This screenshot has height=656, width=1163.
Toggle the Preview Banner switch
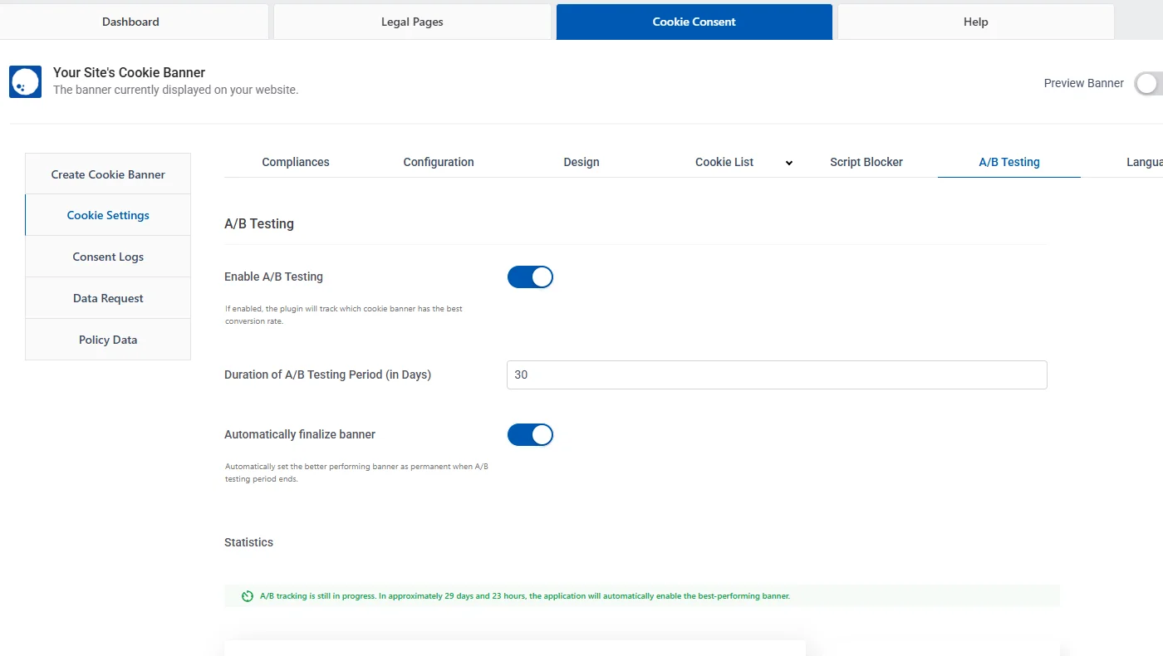(1147, 83)
